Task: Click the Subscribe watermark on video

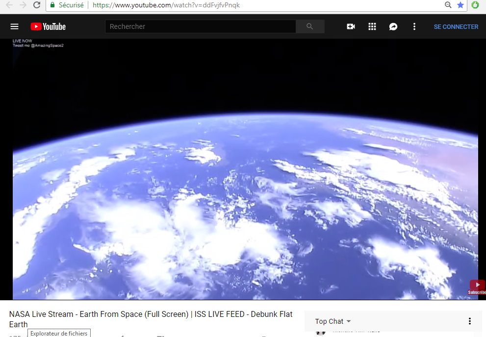Action: [x=477, y=287]
